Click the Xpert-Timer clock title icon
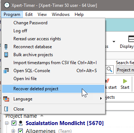The width and height of the screenshot is (134, 133). tap(7, 5)
